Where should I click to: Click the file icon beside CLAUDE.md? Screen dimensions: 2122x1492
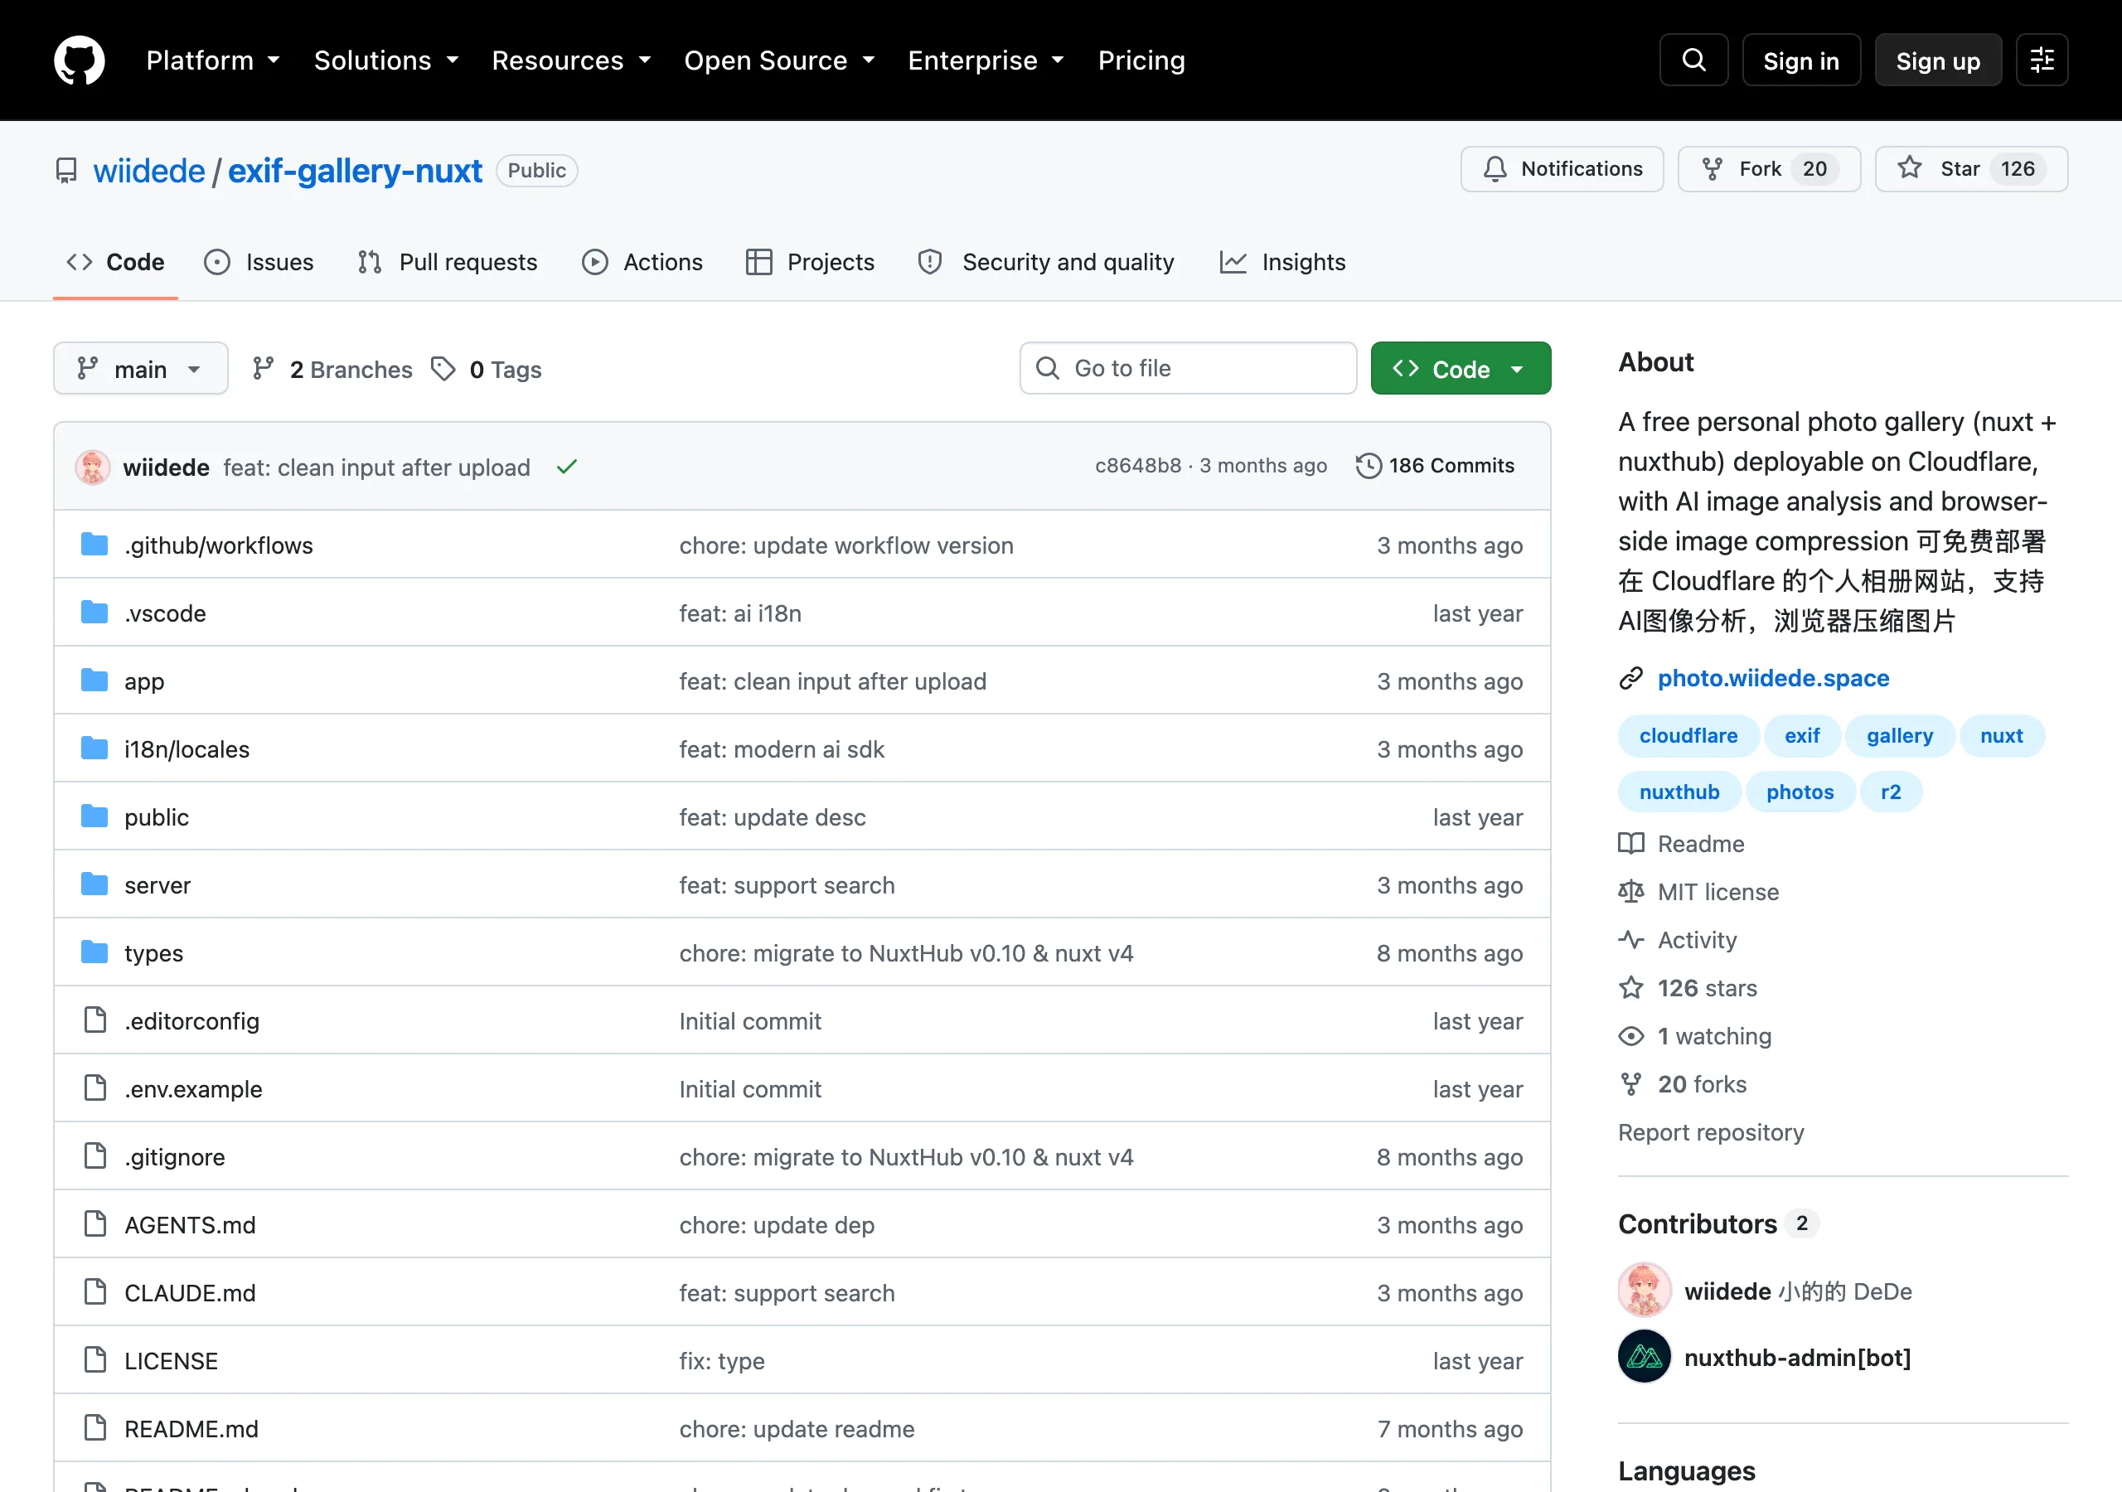point(95,1291)
